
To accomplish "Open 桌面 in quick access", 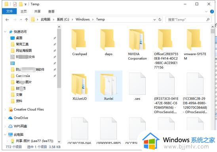I will click(x=19, y=38).
